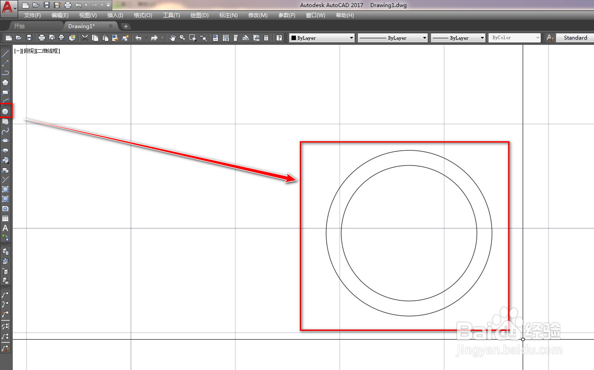This screenshot has width=594, height=370.
Task: Click Save As icon in quick access toolbar
Action: click(57, 5)
